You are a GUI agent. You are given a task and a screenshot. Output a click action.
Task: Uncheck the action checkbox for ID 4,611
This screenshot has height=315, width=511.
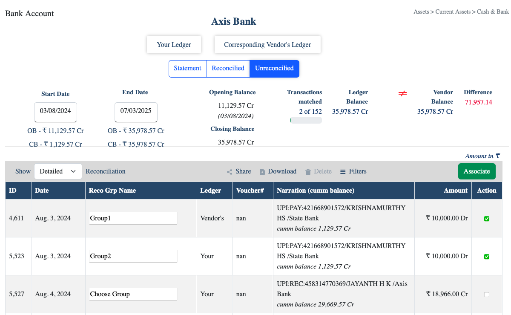click(487, 219)
